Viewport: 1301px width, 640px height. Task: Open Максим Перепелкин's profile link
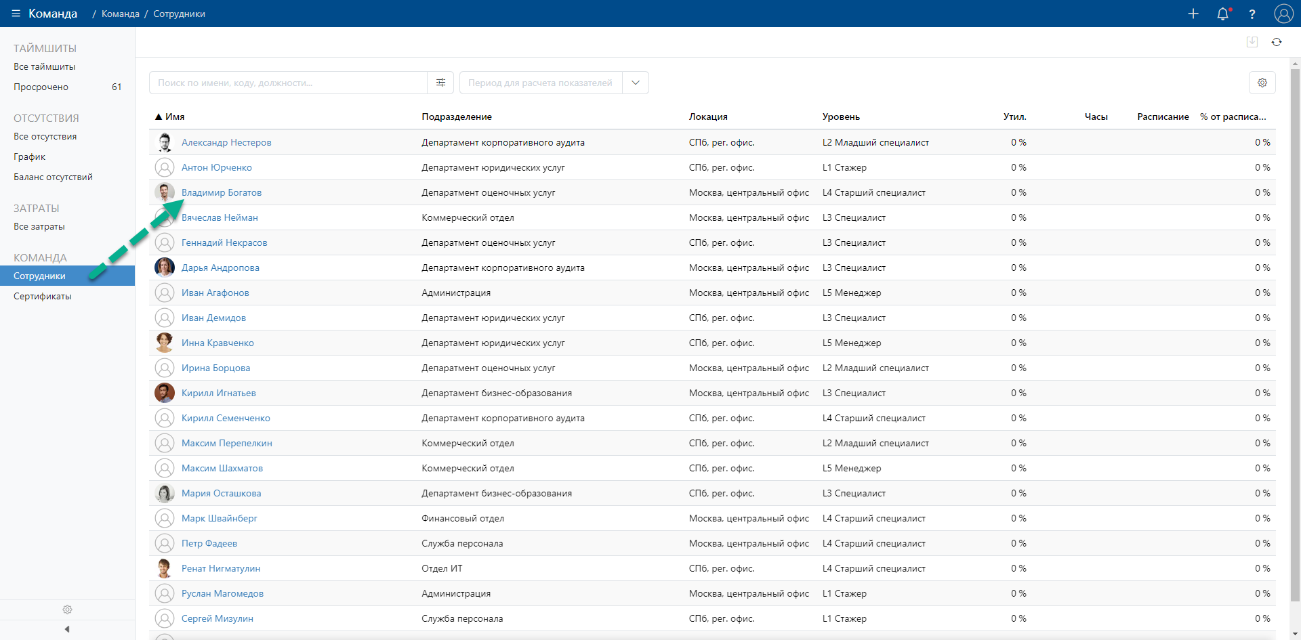click(x=227, y=443)
